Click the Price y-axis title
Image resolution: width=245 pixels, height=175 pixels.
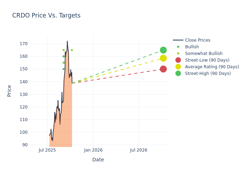(x=9, y=91)
